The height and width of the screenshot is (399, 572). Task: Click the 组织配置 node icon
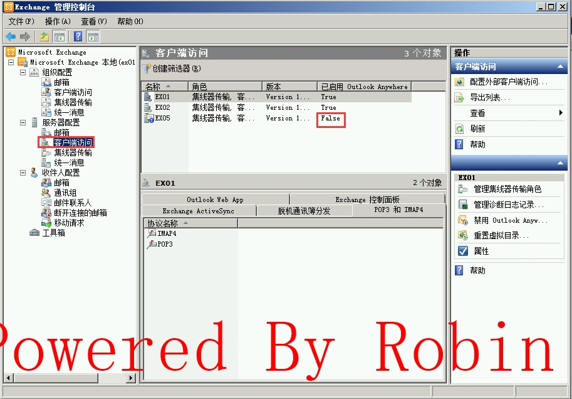34,72
